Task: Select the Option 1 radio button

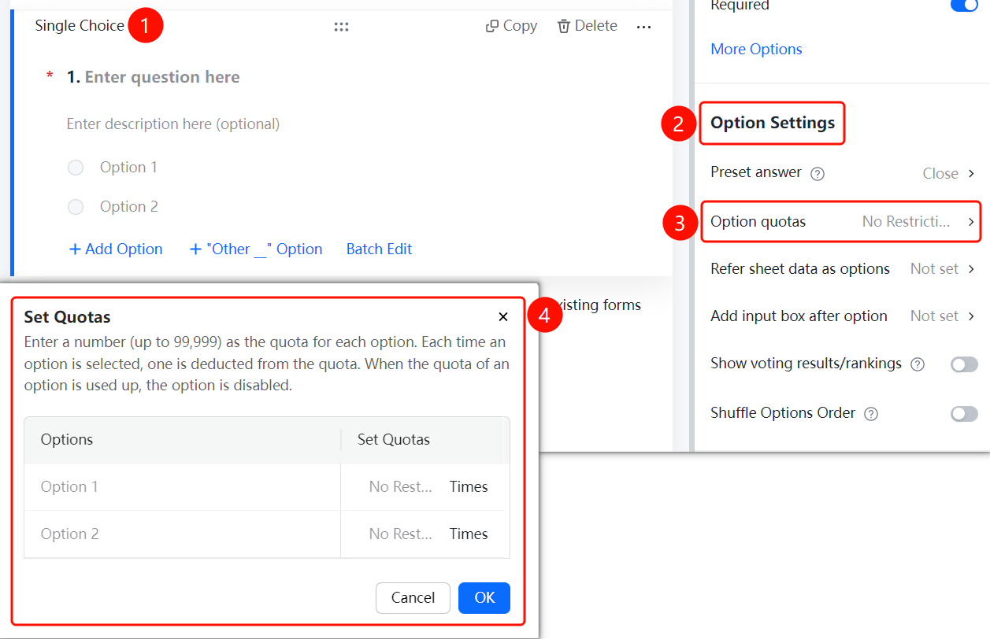Action: click(x=76, y=168)
